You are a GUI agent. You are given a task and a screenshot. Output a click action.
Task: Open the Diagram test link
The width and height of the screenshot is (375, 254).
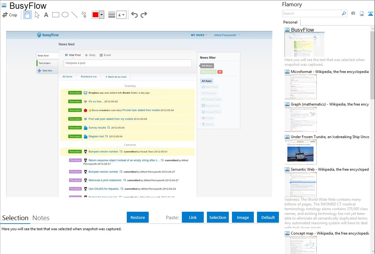[96, 137]
